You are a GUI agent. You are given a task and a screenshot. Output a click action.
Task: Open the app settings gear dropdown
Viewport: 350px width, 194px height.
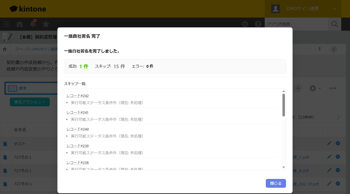click(315, 88)
